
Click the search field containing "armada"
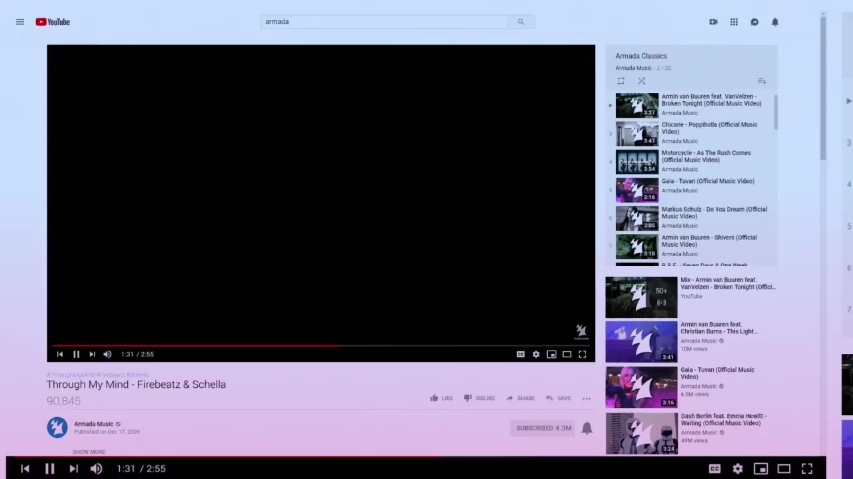(384, 22)
